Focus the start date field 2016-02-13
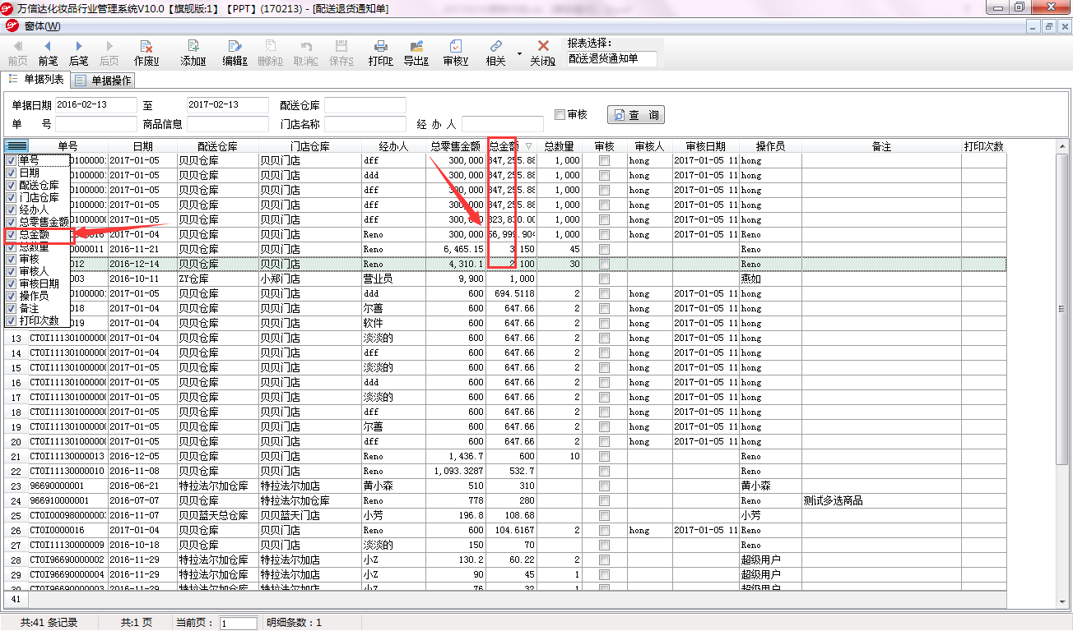 [96, 105]
